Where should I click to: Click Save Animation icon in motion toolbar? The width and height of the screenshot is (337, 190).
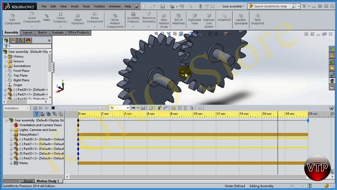[143, 108]
